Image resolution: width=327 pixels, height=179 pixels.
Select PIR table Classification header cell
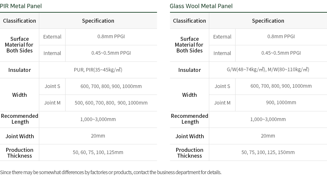19,21
